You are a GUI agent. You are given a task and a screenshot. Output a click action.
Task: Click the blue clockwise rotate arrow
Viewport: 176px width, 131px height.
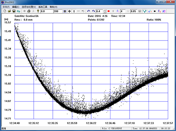point(93,11)
